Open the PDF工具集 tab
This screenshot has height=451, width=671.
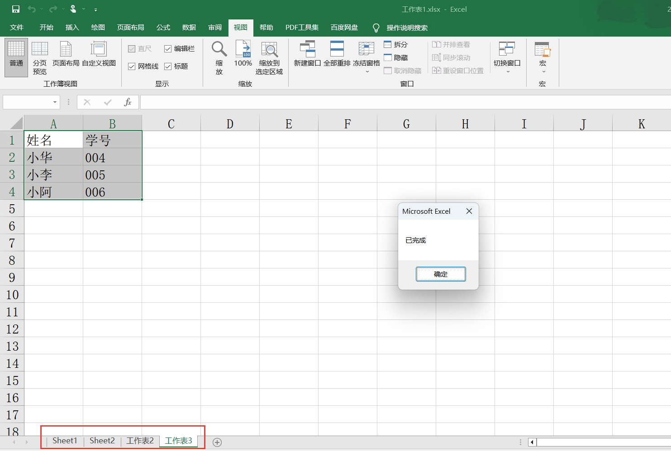302,28
